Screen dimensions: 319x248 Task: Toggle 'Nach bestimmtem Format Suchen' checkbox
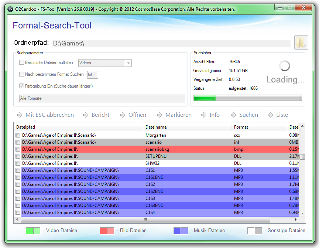[22, 74]
